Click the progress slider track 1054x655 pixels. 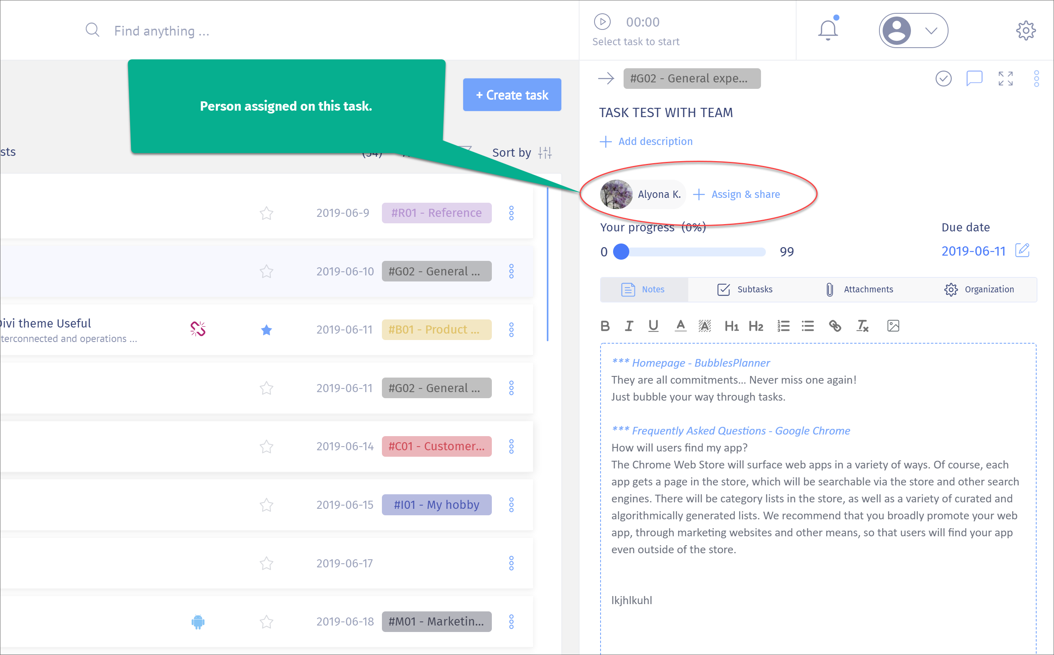click(x=694, y=252)
